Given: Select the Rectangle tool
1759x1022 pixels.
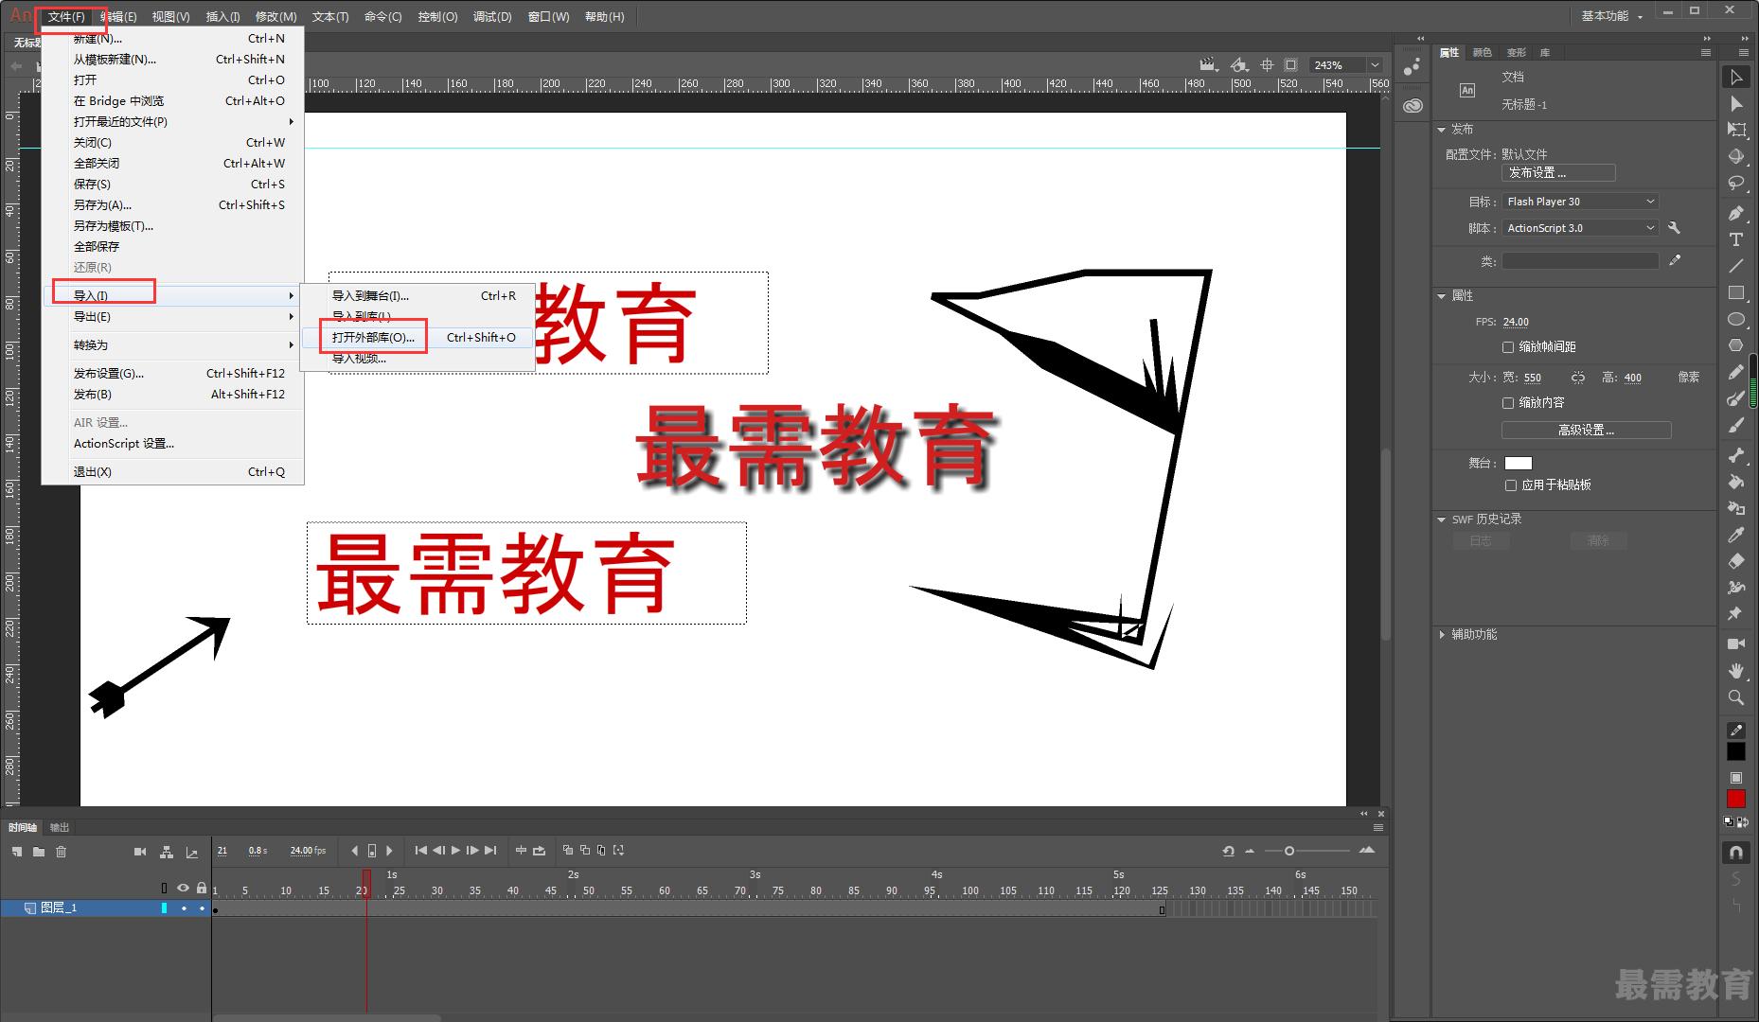Looking at the screenshot, I should [x=1736, y=292].
